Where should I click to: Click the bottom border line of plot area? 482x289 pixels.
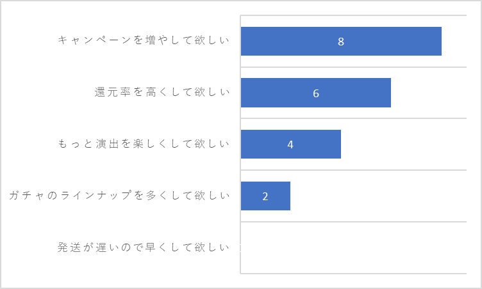pos(354,274)
